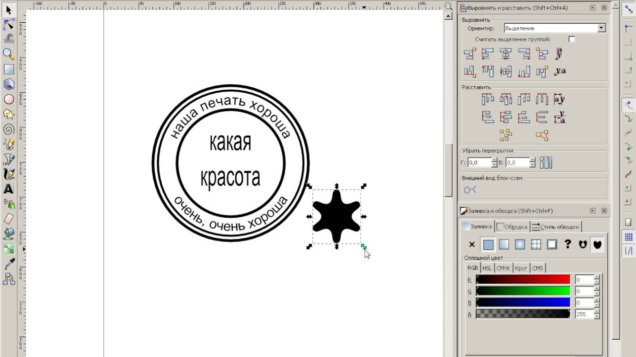Align top edges of objects
This screenshot has height=357, width=636.
[488, 71]
